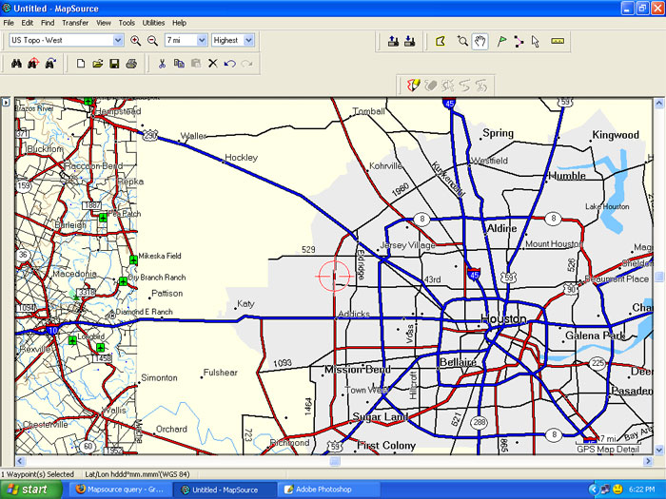Click the horizontal scroll right arrow
666x499 pixels.
click(648, 461)
